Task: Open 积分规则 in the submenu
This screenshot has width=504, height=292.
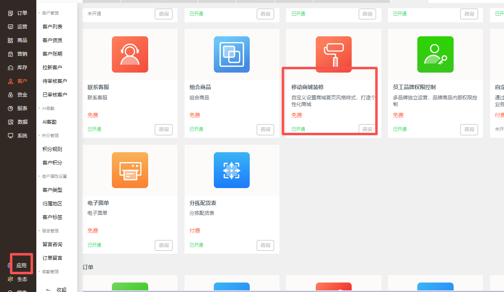Action: [x=52, y=149]
